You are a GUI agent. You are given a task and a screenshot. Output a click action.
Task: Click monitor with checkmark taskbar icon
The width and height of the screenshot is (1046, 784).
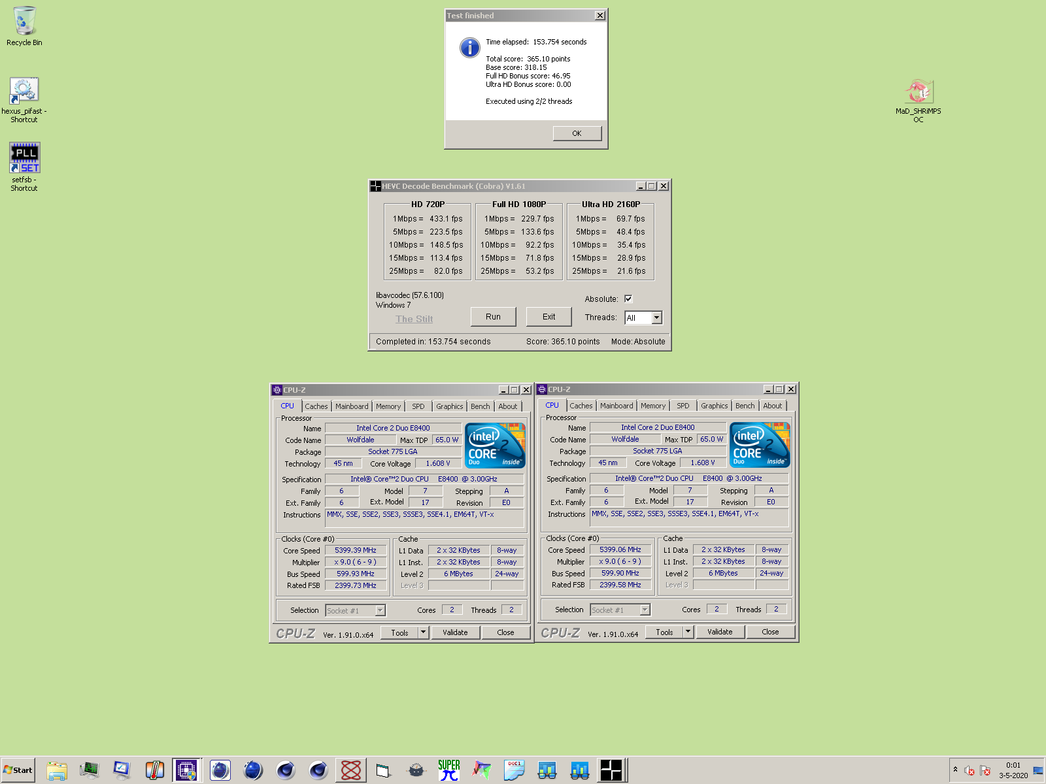click(x=122, y=770)
